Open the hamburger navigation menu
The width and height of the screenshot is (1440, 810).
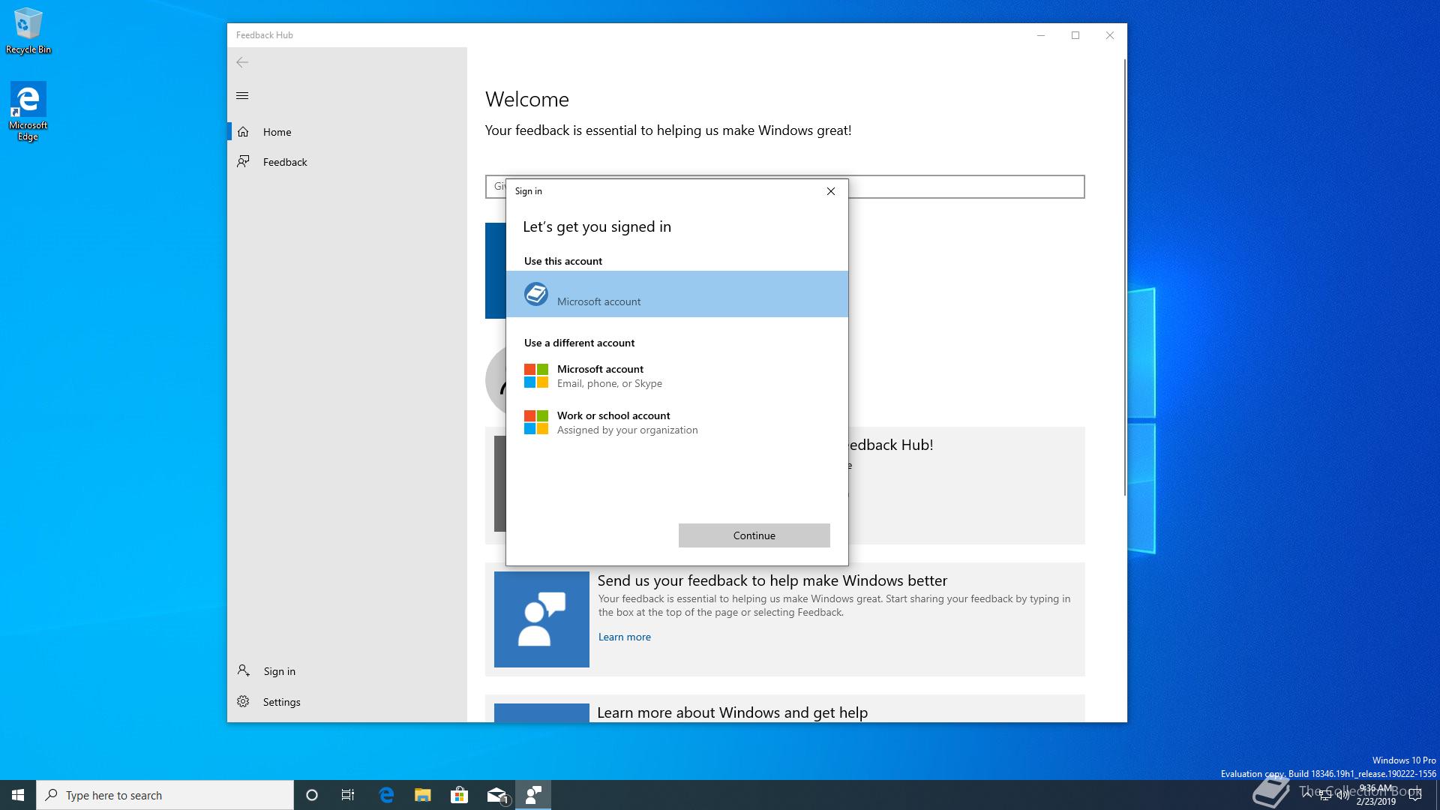[x=242, y=95]
